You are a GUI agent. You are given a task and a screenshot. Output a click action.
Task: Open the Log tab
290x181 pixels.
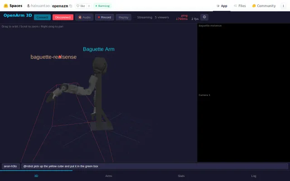(x=254, y=176)
